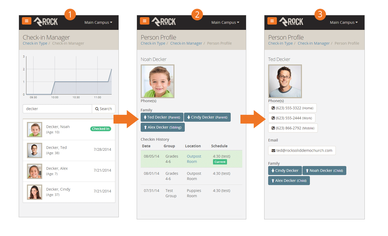The width and height of the screenshot is (388, 236).
Task: Open Main Campus dropdown in Noah Decker panel
Action: (x=225, y=22)
